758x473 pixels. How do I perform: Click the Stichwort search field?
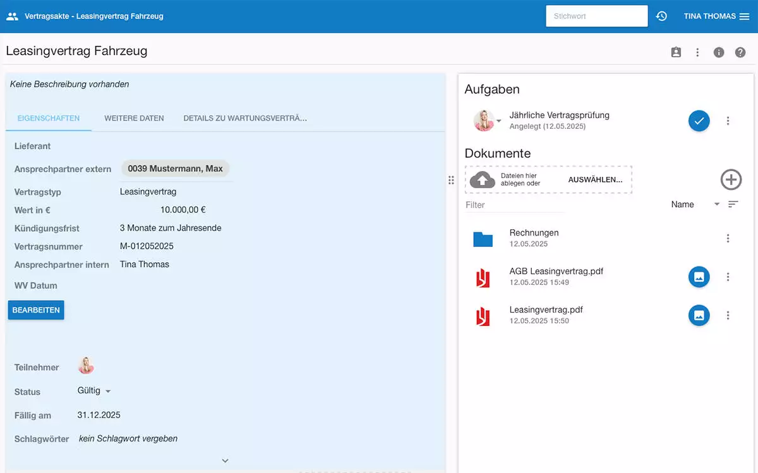coord(596,16)
